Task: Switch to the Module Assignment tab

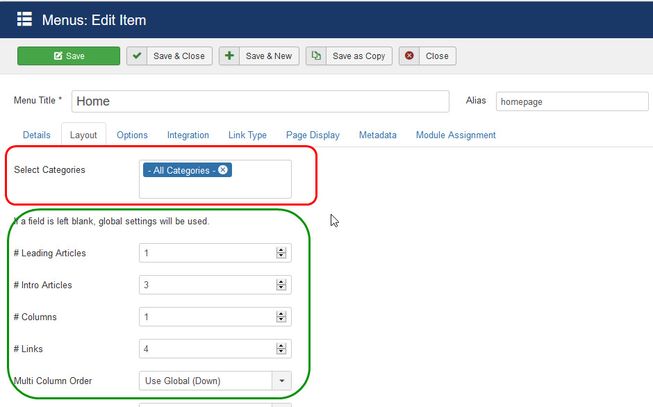Action: (x=456, y=135)
